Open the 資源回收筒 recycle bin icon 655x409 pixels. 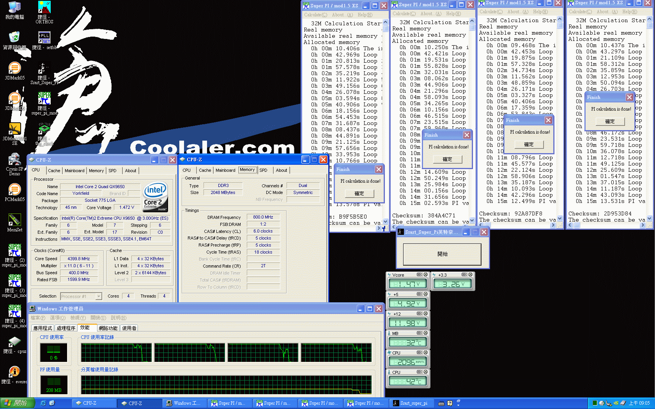point(14,41)
